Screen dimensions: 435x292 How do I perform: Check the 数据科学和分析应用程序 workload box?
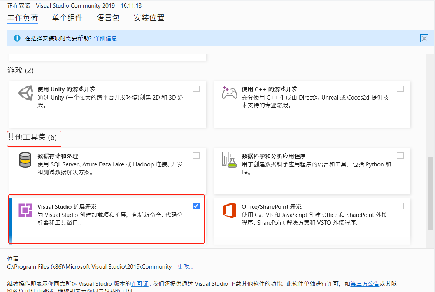pos(400,156)
